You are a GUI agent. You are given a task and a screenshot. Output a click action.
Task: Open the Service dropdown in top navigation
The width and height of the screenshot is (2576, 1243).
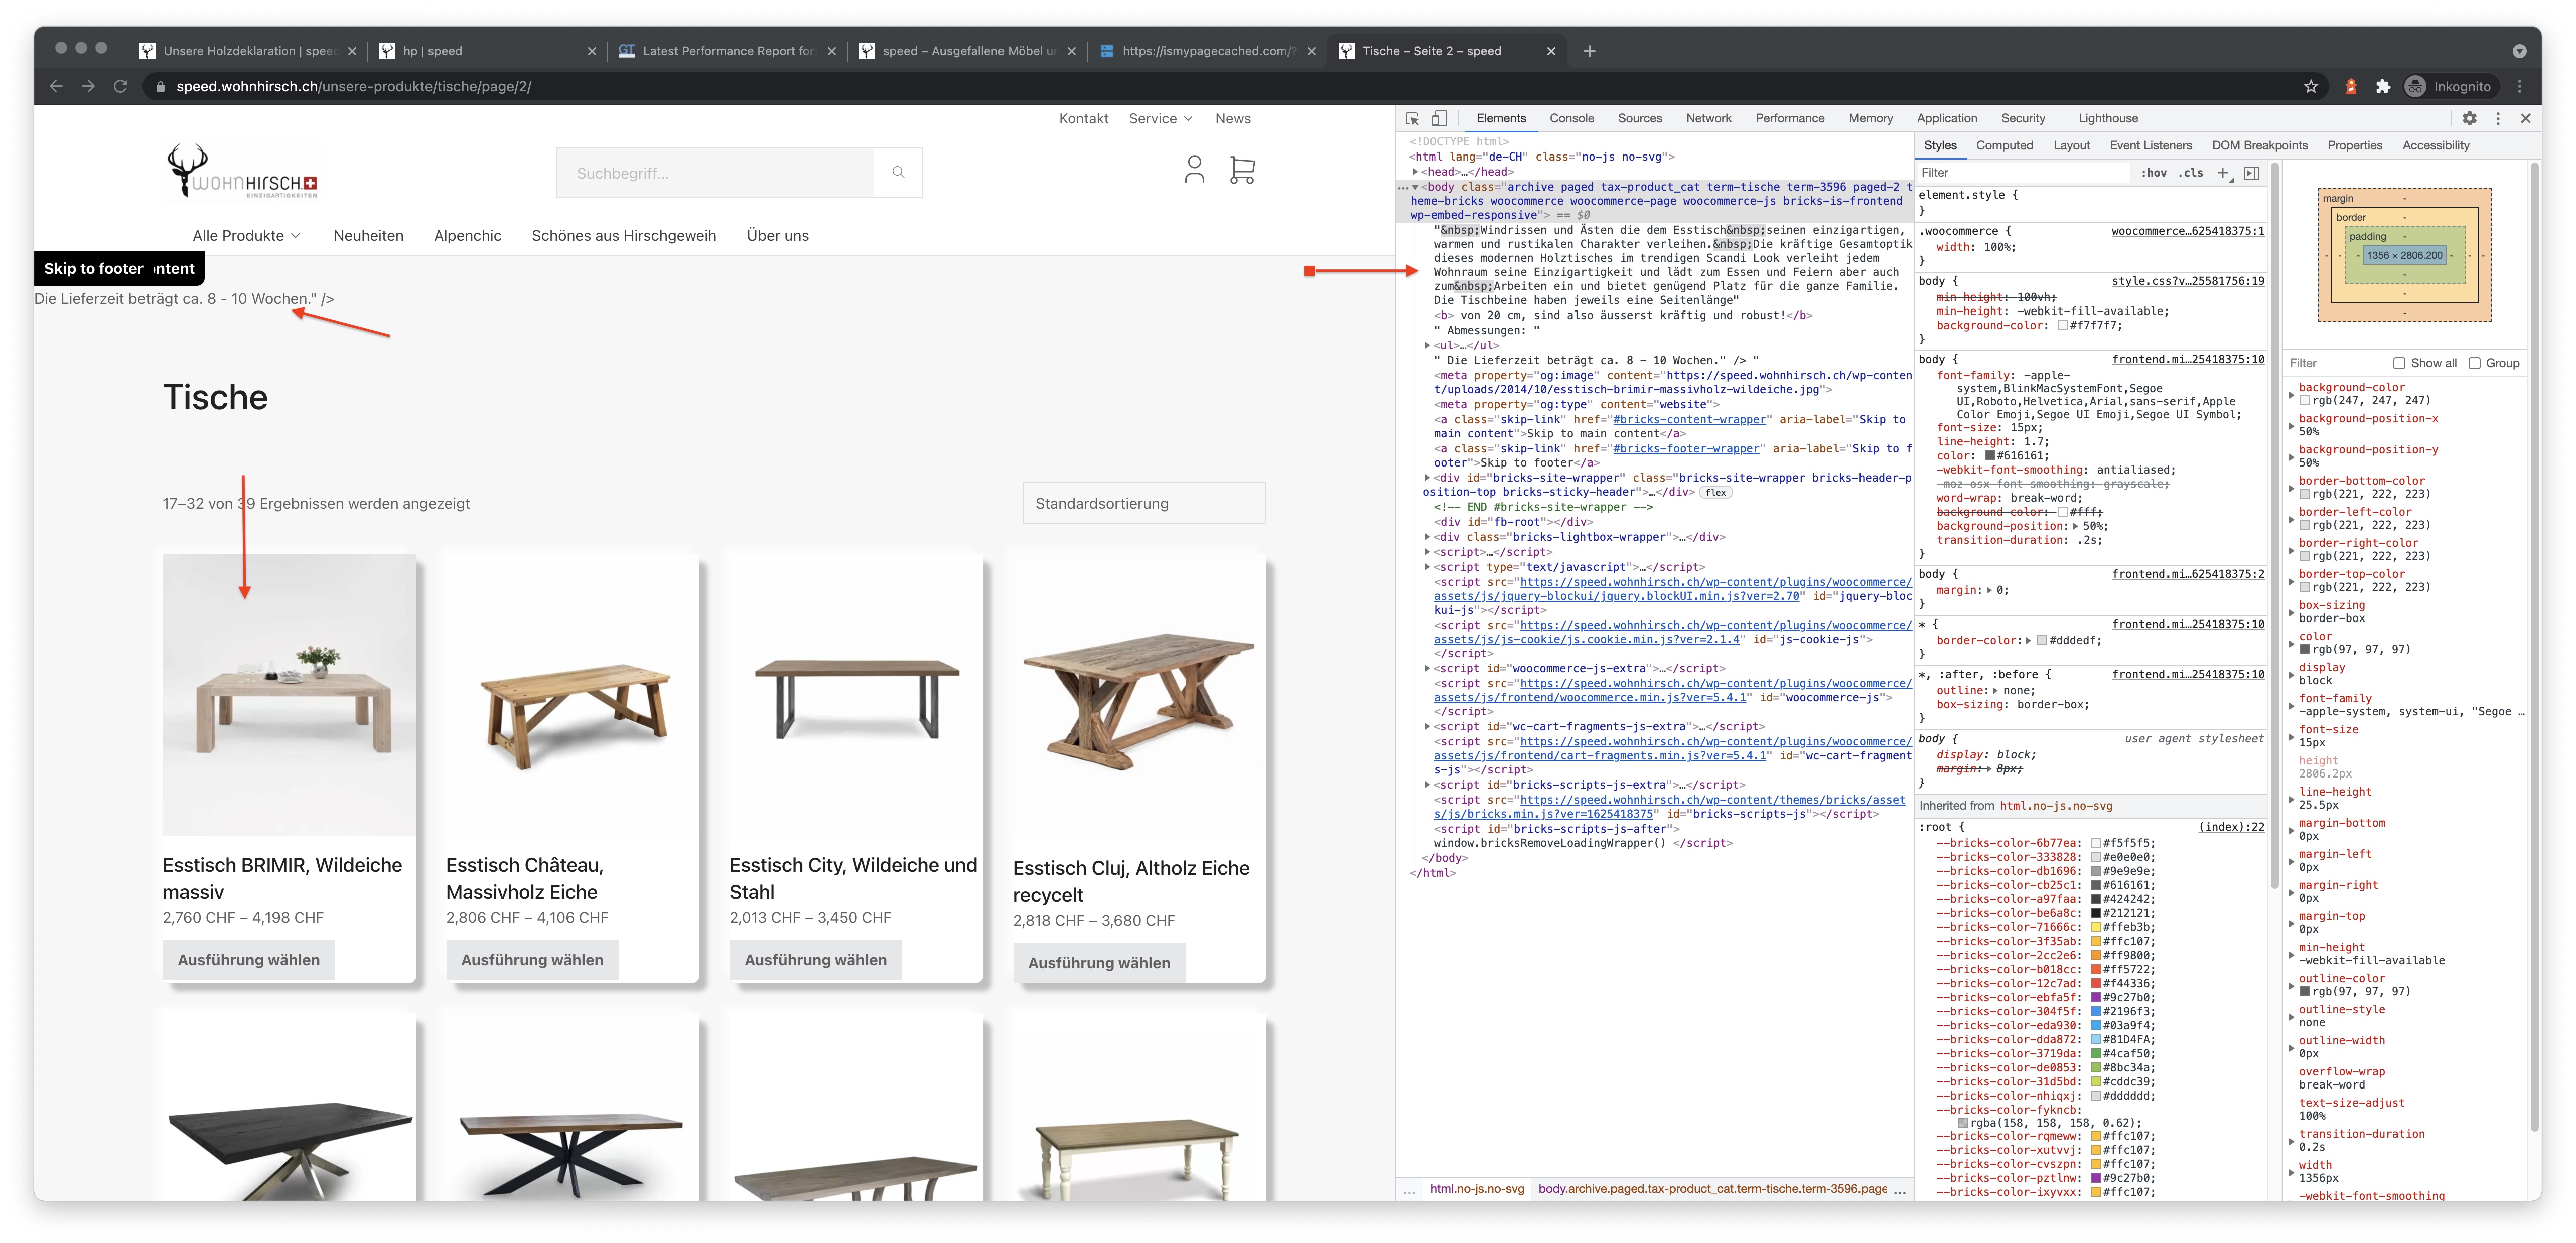(x=1160, y=118)
